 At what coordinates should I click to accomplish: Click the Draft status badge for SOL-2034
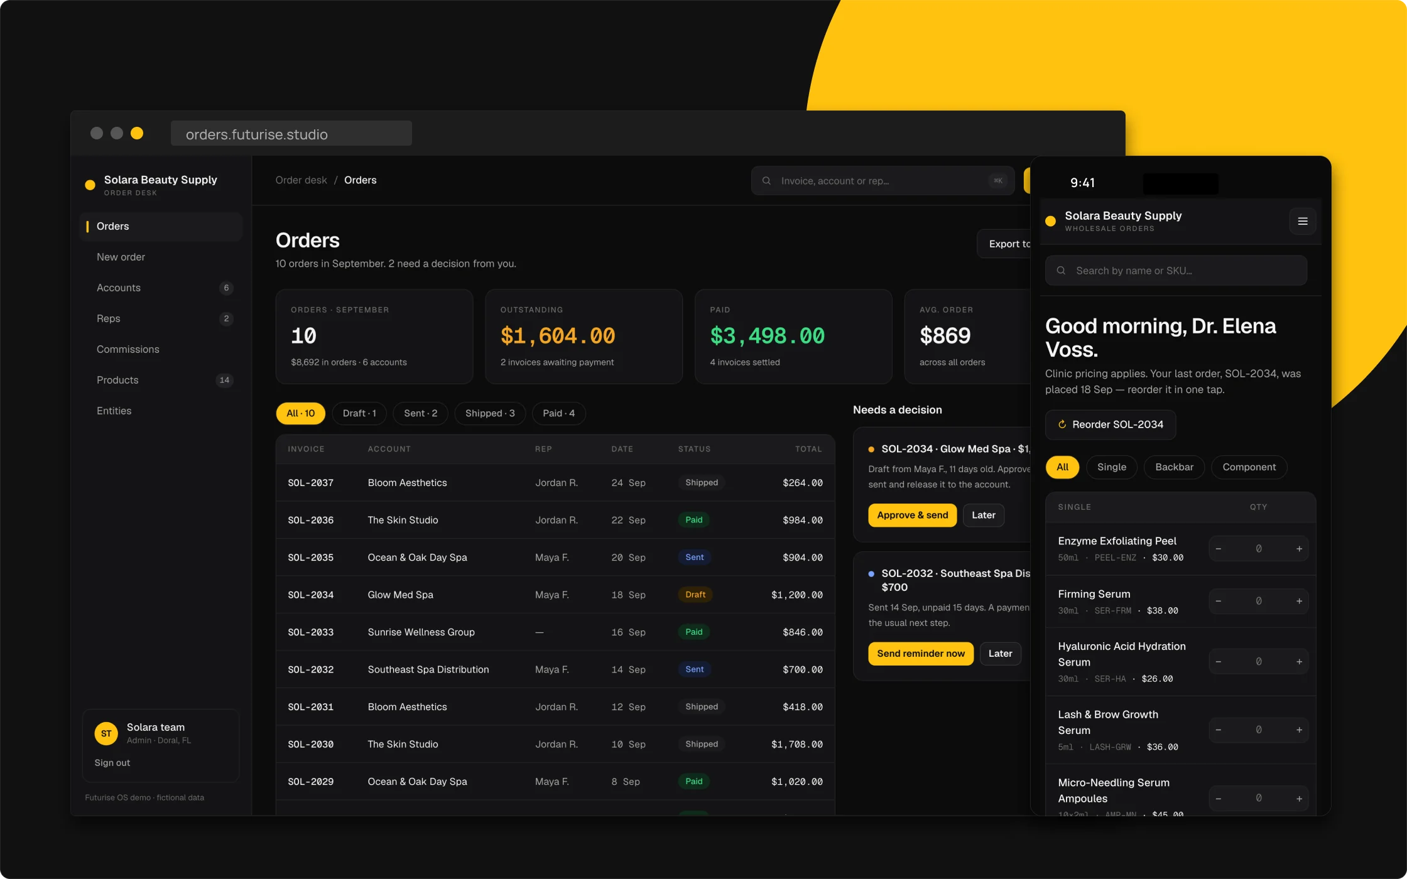[x=695, y=595]
